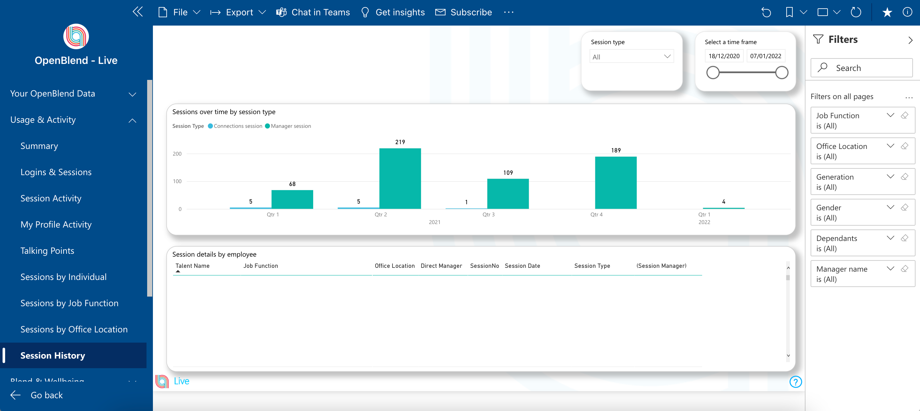Image resolution: width=920 pixels, height=411 pixels.
Task: Click the refresh visuals icon
Action: [x=856, y=12]
